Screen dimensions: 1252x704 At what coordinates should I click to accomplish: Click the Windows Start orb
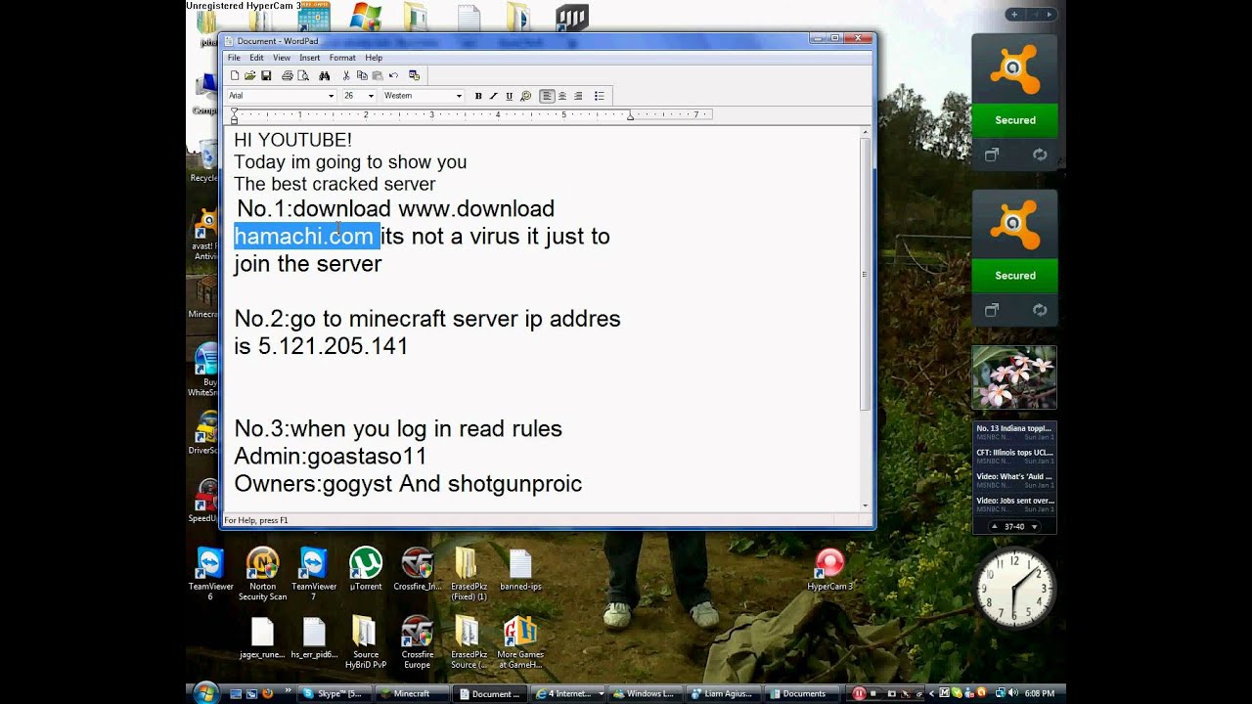click(205, 693)
